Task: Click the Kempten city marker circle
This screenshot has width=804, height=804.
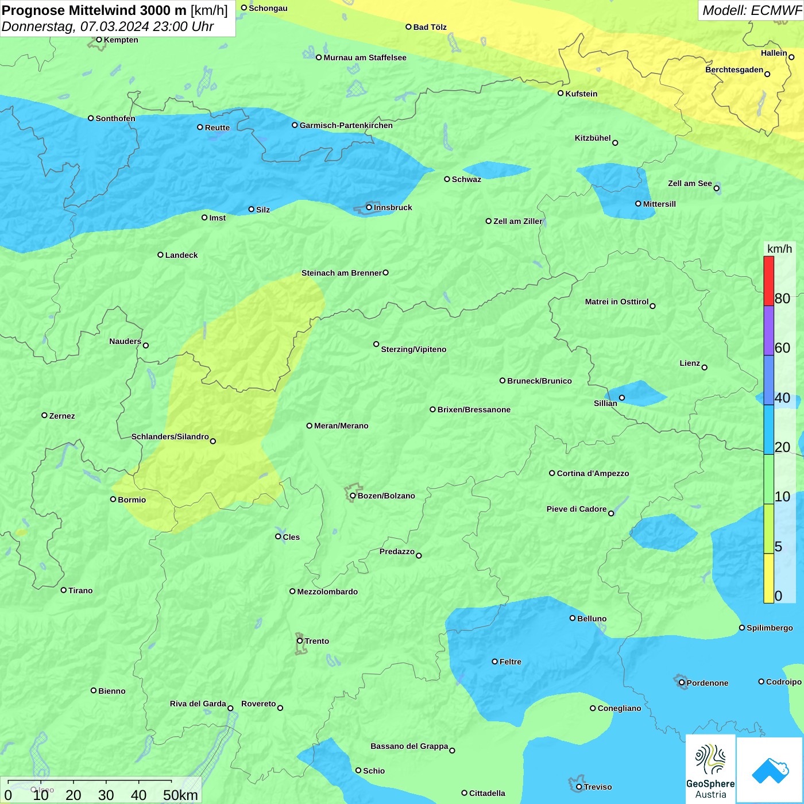Action: (x=99, y=40)
